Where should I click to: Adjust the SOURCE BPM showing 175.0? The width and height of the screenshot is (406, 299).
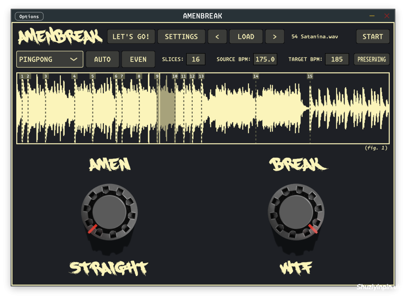pyautogui.click(x=265, y=59)
